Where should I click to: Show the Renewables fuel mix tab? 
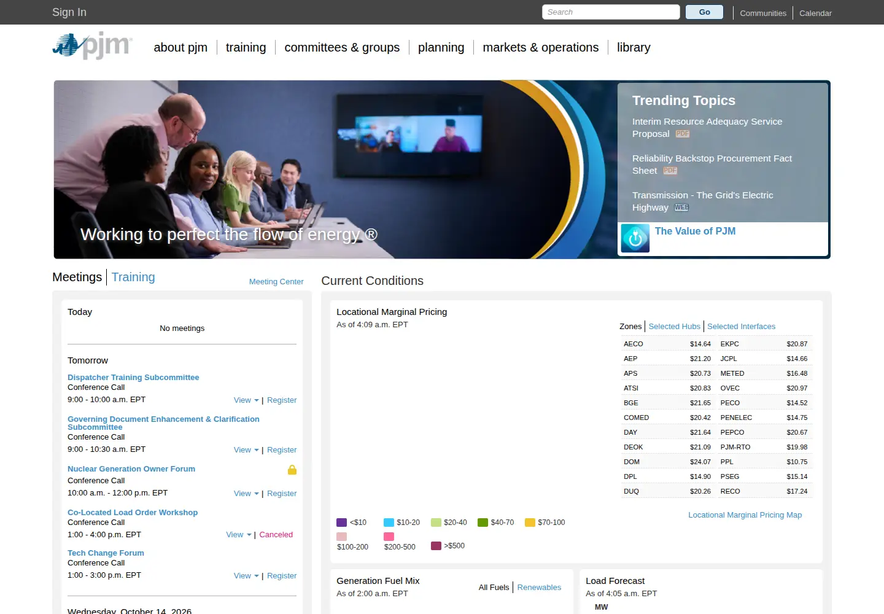[x=539, y=588]
